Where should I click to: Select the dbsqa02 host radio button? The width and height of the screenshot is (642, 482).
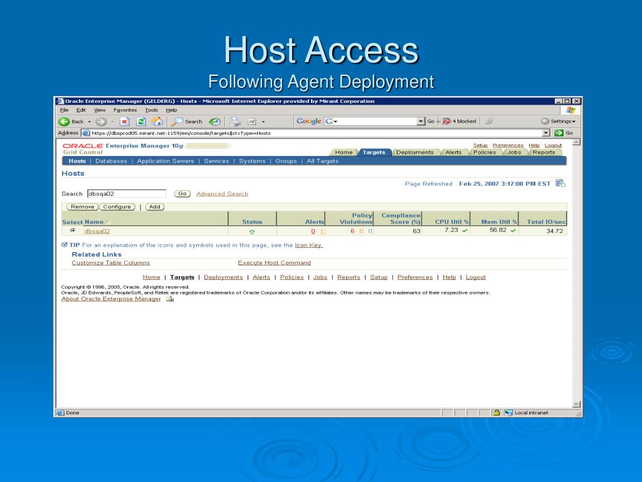73,231
